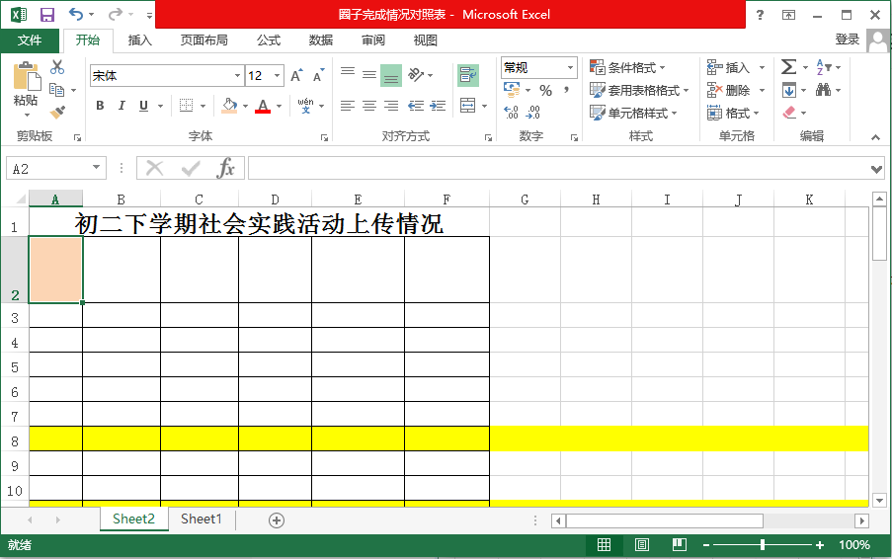
Task: Collapse the ribbon with arrow
Action: pyautogui.click(x=875, y=137)
